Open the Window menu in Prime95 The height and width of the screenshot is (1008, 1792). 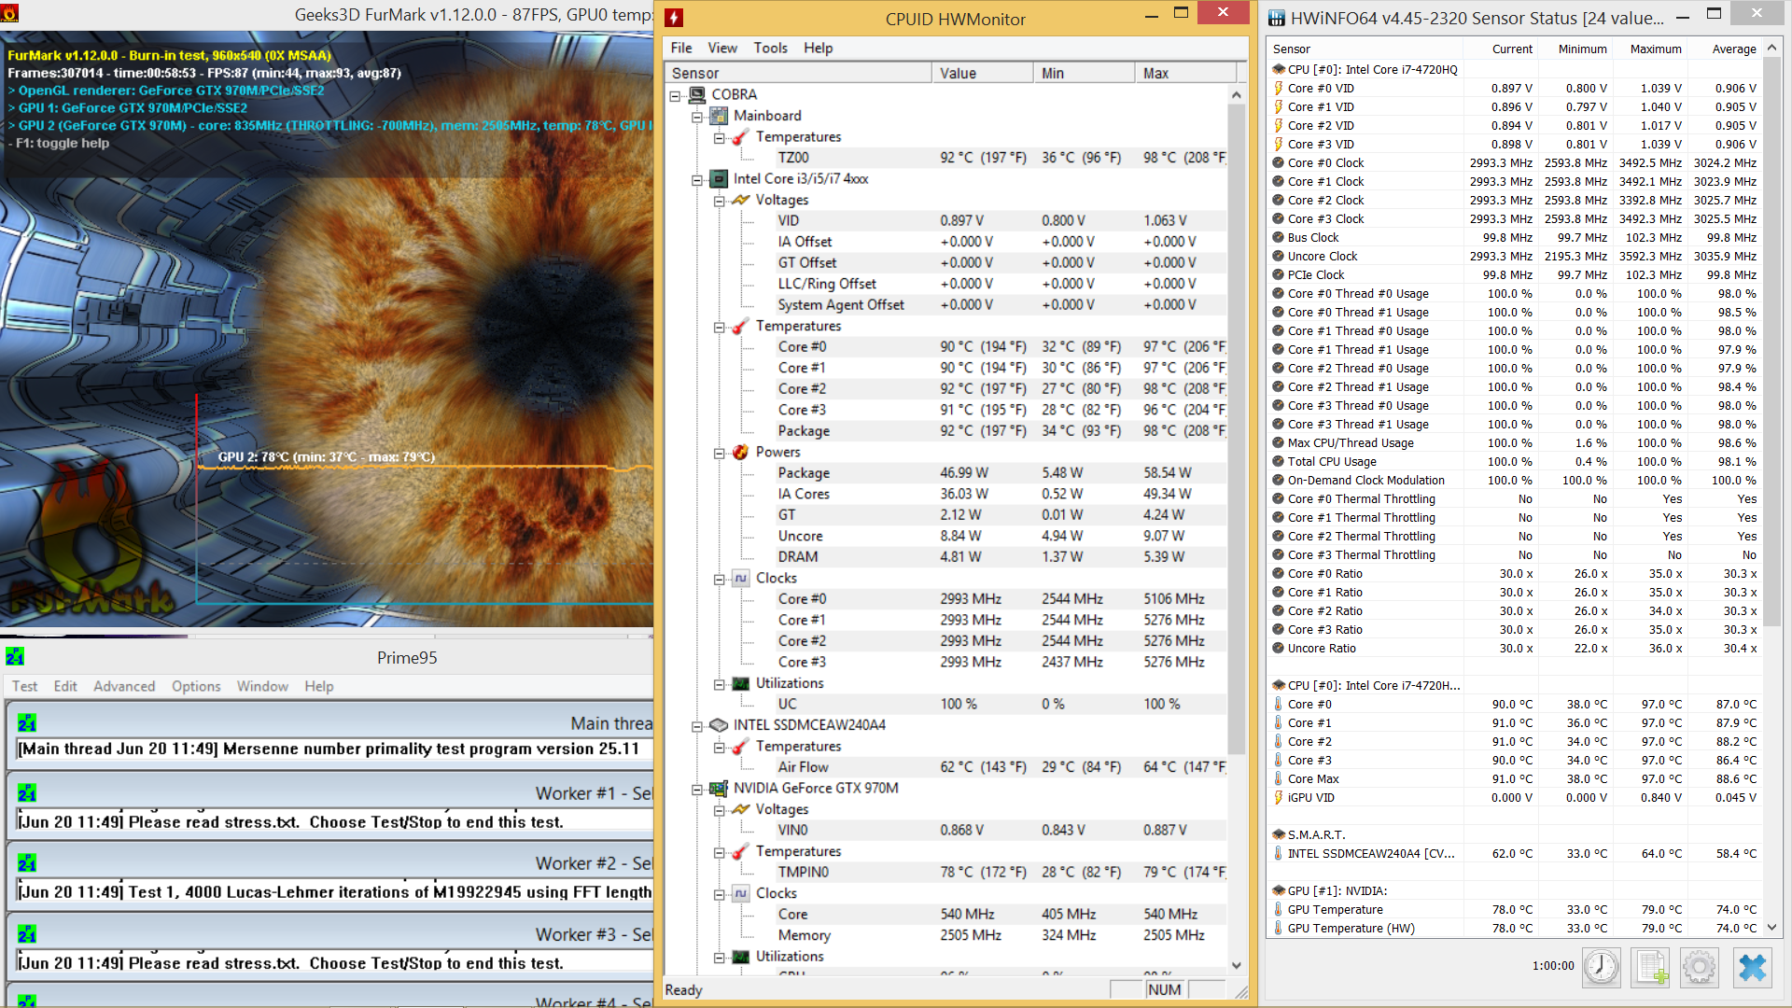[262, 686]
